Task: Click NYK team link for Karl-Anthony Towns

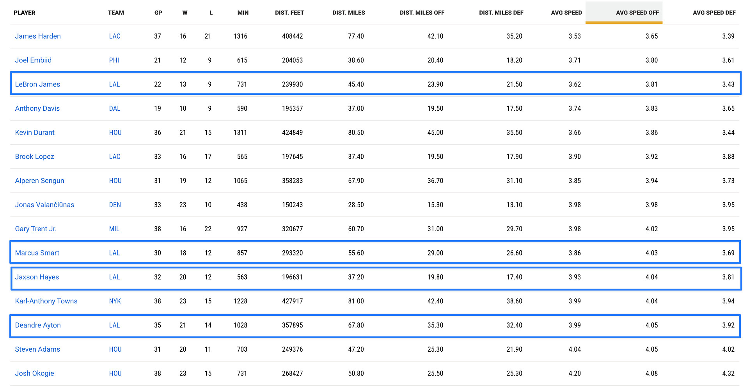Action: pyautogui.click(x=115, y=301)
